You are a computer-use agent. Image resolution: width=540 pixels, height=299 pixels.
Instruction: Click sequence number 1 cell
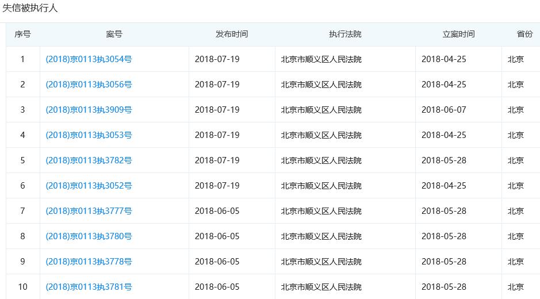[x=23, y=59]
